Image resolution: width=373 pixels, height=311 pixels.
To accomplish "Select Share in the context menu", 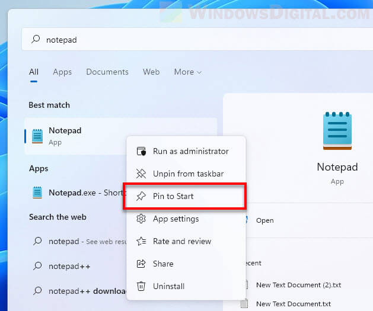I will [x=186, y=264].
